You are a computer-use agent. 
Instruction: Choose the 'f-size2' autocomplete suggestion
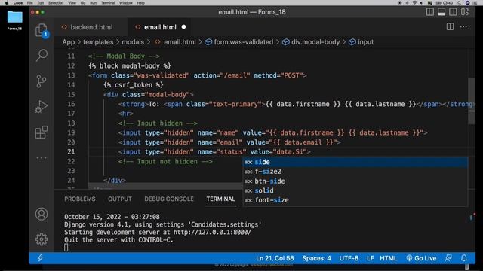(x=355, y=172)
